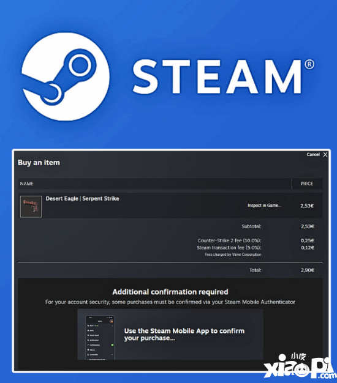Click the Steam logo icon
Image resolution: width=337 pixels, height=383 pixels.
tap(66, 76)
